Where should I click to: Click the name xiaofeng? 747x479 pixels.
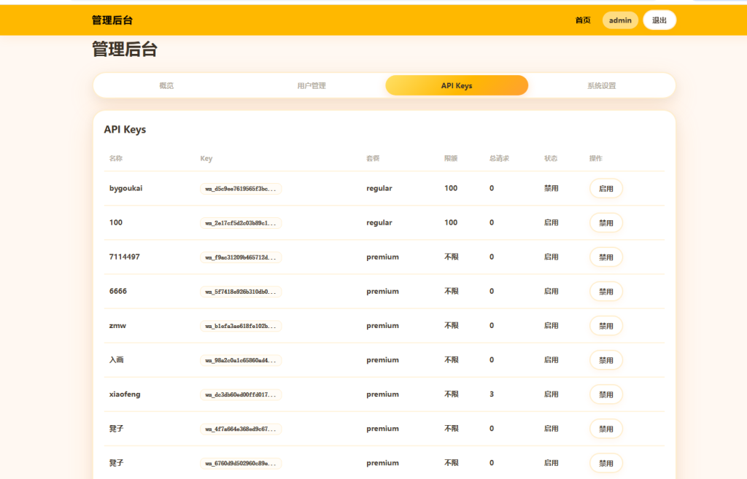125,394
